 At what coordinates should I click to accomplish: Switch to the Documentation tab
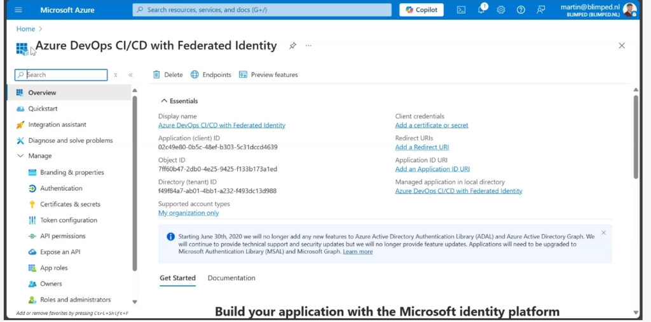tap(231, 278)
